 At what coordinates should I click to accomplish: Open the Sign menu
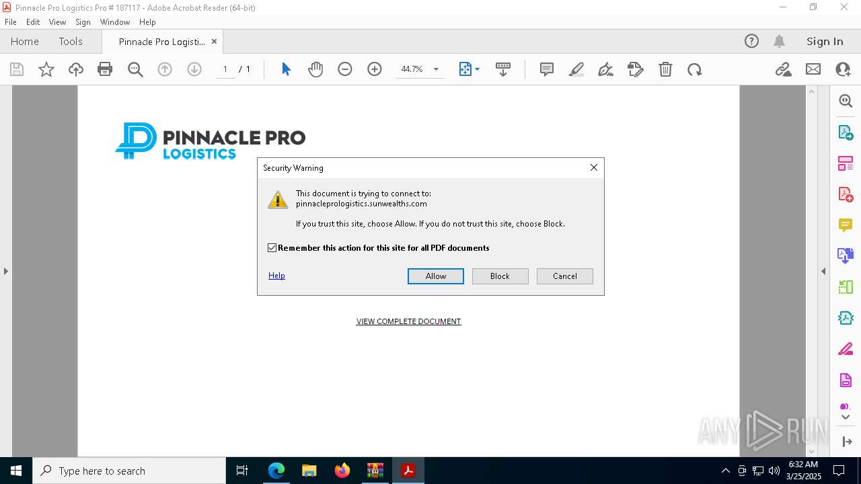point(83,22)
